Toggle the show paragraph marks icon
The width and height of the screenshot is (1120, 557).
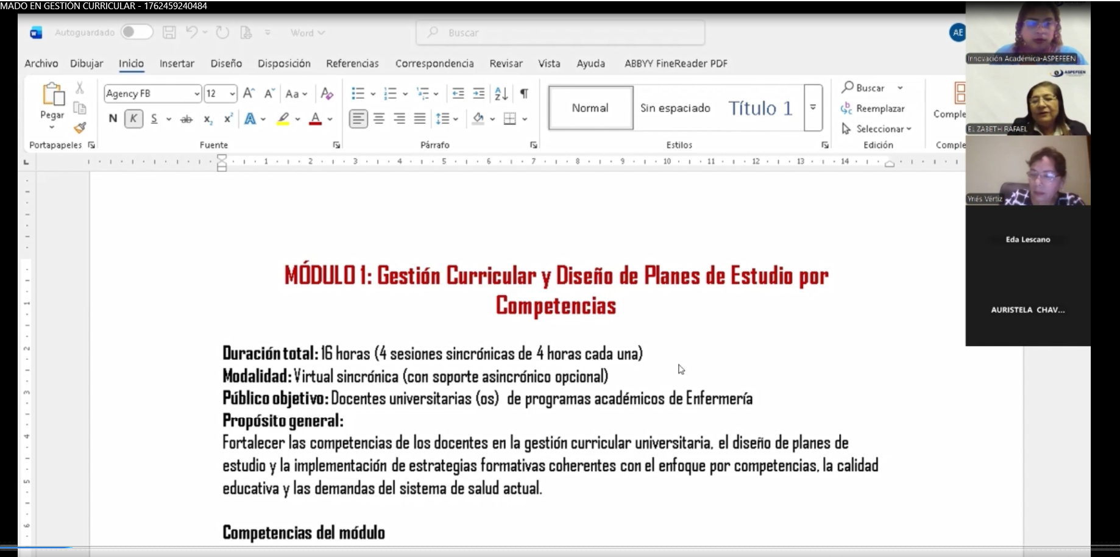coord(524,93)
